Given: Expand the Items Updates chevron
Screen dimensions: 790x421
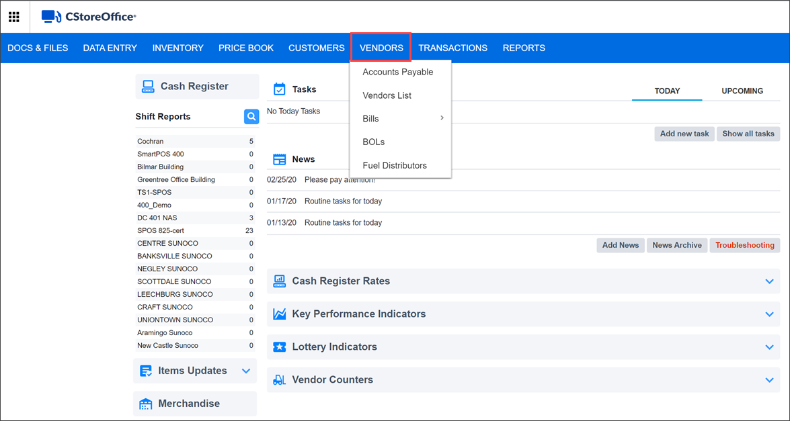Looking at the screenshot, I should pos(246,371).
